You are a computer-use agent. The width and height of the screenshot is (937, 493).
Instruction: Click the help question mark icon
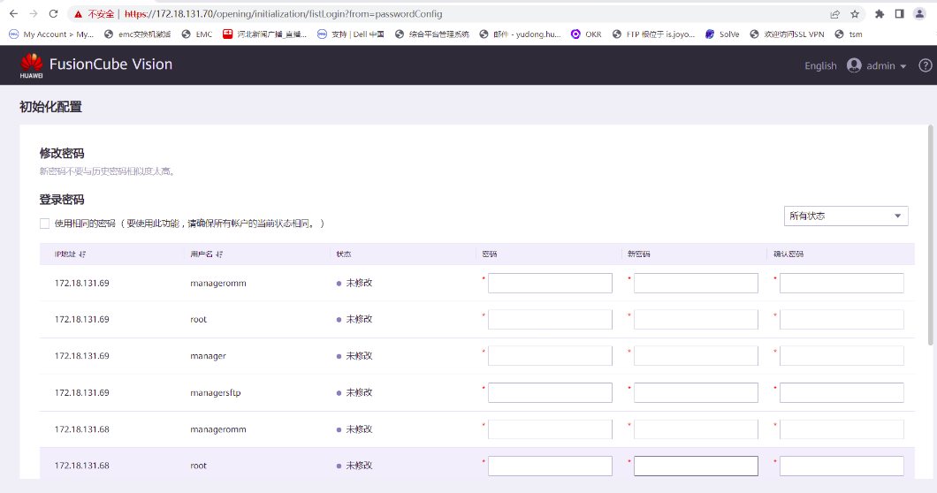coord(926,65)
